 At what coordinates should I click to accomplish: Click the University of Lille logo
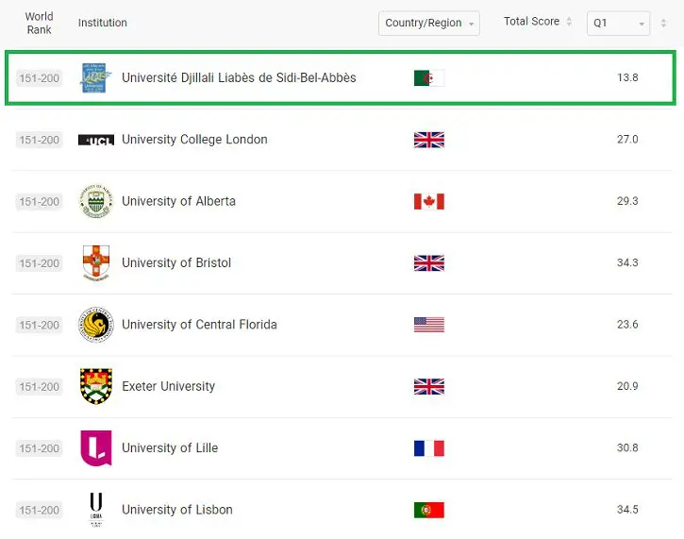coord(96,448)
